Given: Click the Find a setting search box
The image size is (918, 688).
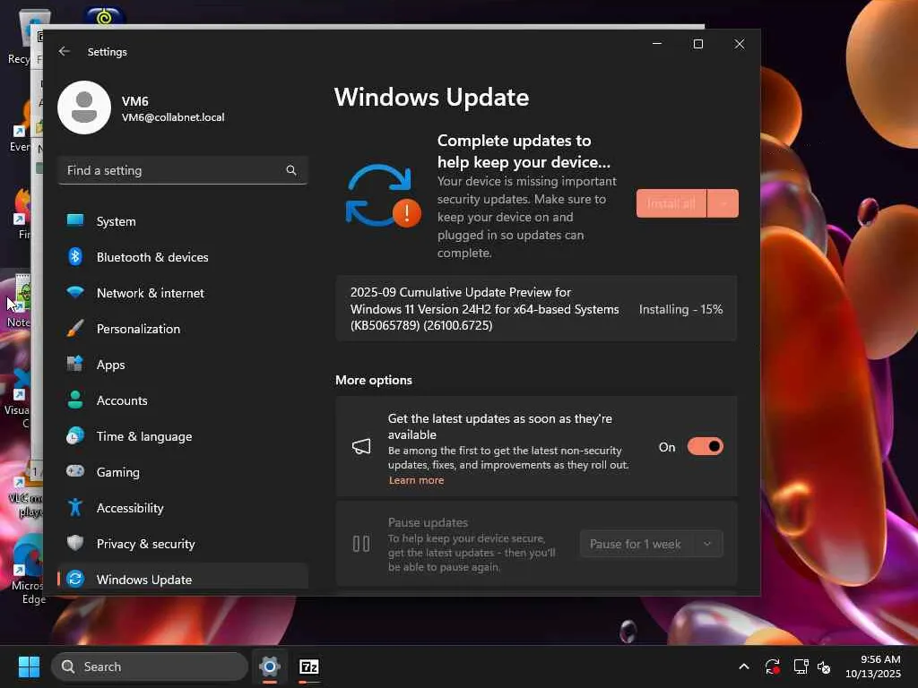Looking at the screenshot, I should [x=183, y=170].
